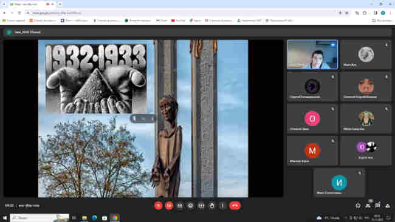Screen dimensions: 395x222
Task: Open Microsoft Edge from the taskbar
Action: [x=95, y=218]
